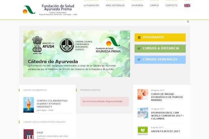Click the check icon on Cursos Generales

click(139, 59)
